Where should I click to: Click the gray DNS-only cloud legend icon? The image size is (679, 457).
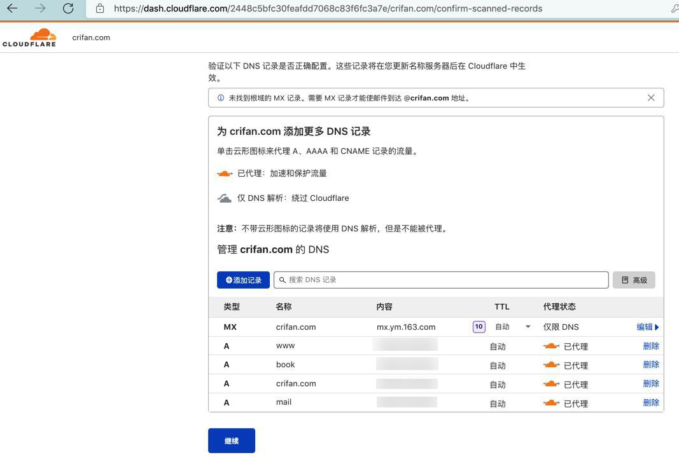point(224,198)
